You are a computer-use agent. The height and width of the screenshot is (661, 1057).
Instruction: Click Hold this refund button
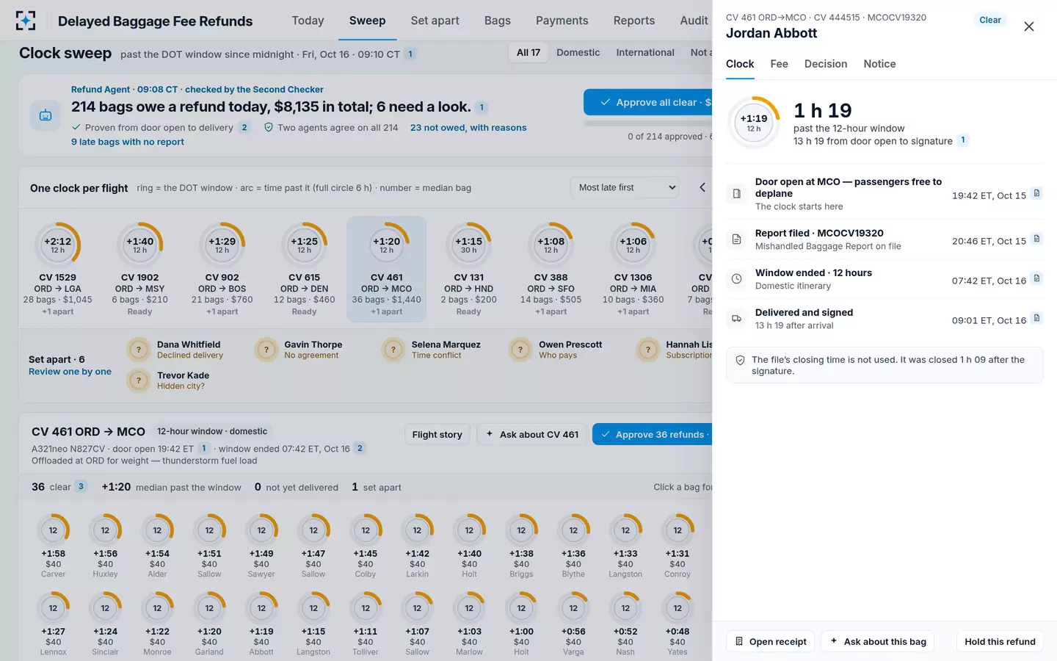click(1000, 641)
